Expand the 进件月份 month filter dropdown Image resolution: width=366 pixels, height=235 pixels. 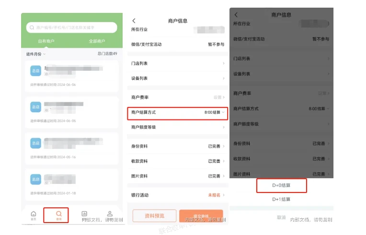coord(36,54)
